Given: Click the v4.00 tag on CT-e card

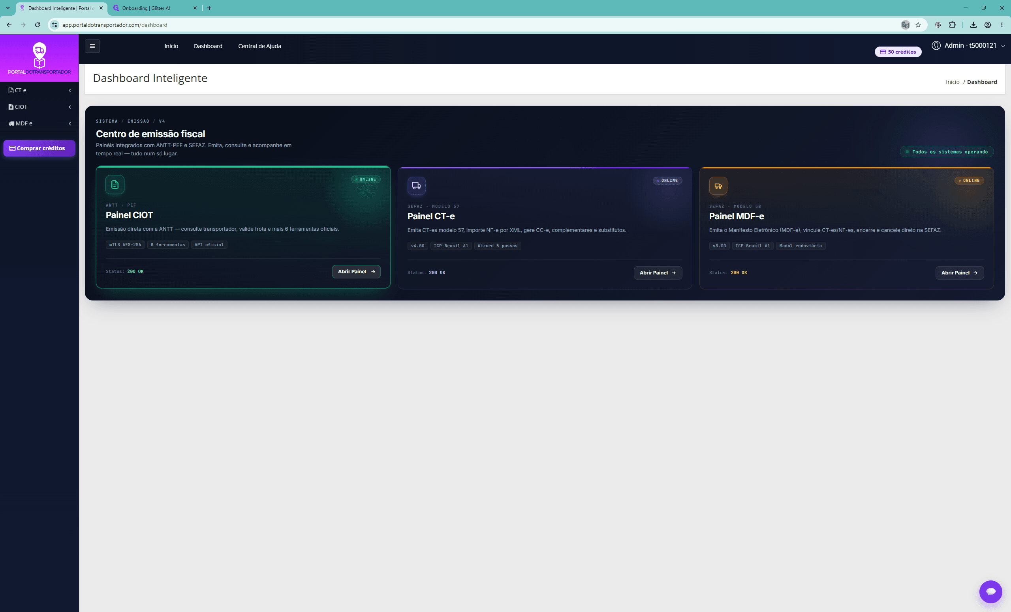Looking at the screenshot, I should pyautogui.click(x=418, y=246).
